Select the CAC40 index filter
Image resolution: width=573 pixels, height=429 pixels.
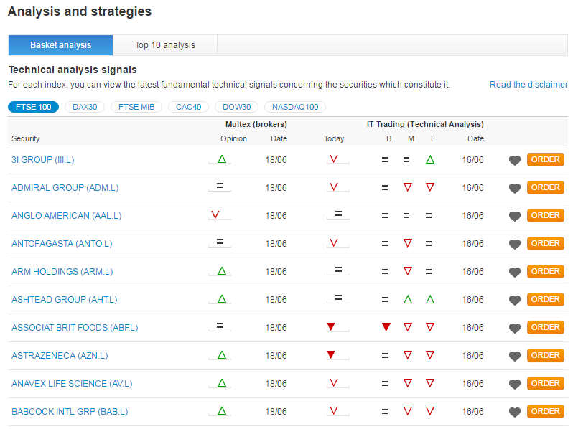coord(189,107)
